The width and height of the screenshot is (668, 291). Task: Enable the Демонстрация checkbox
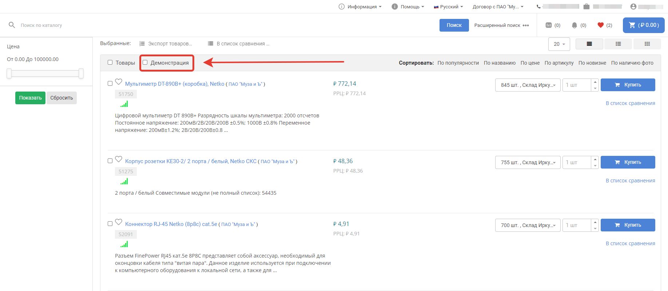(x=145, y=62)
